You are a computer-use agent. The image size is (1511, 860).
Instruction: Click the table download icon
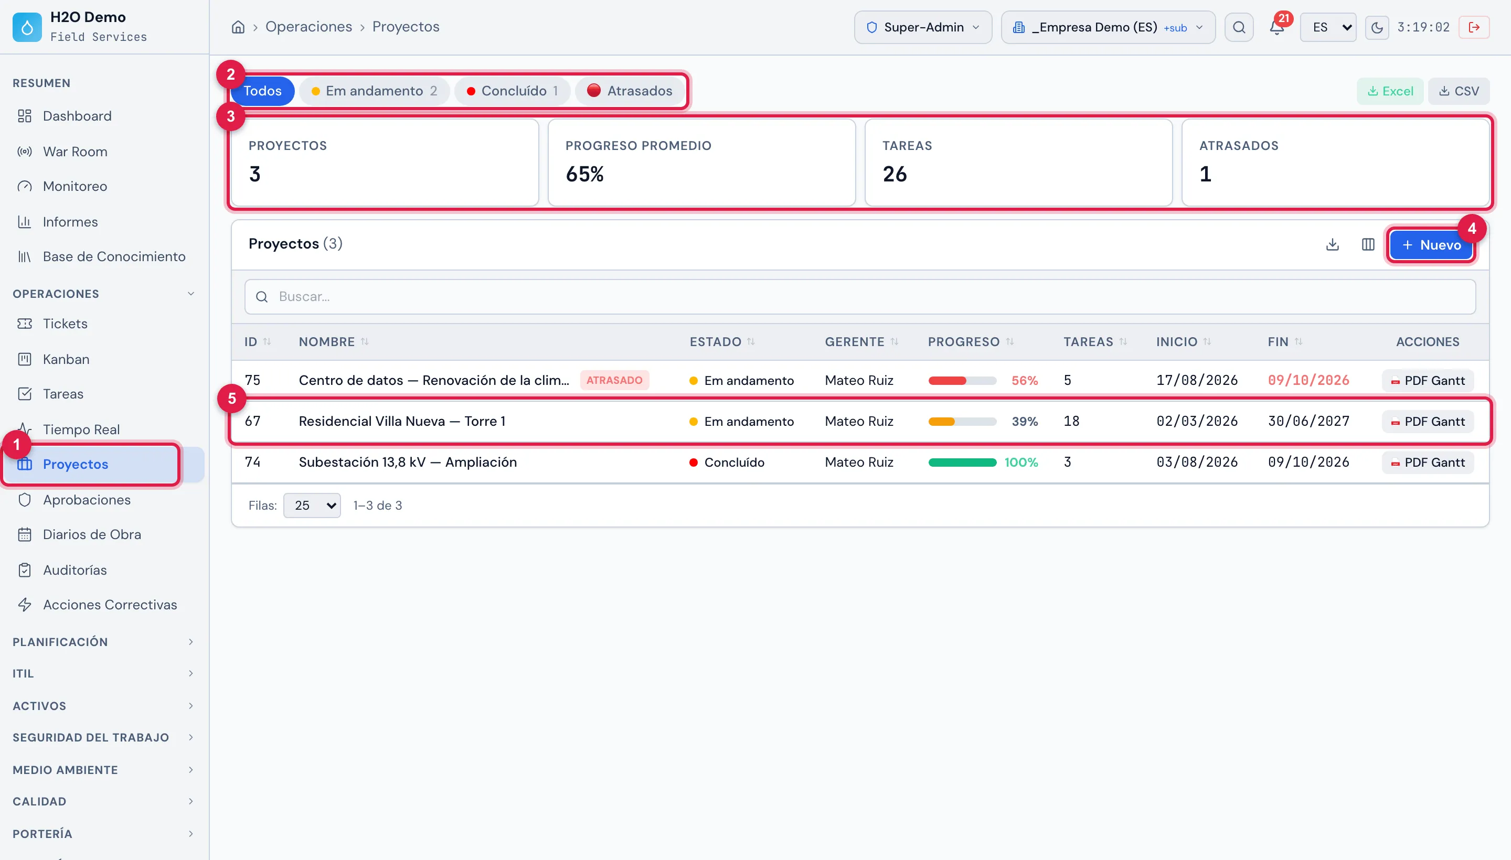click(x=1332, y=244)
